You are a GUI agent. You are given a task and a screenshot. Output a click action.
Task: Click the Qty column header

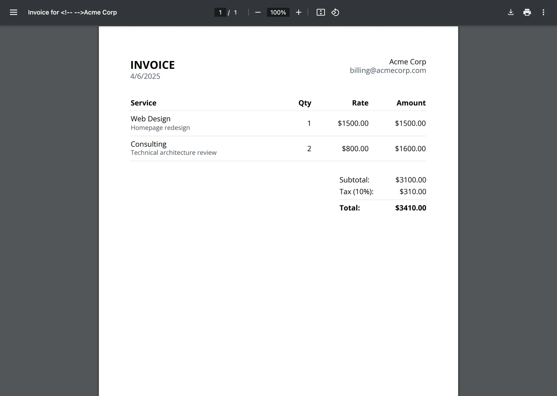click(x=305, y=103)
